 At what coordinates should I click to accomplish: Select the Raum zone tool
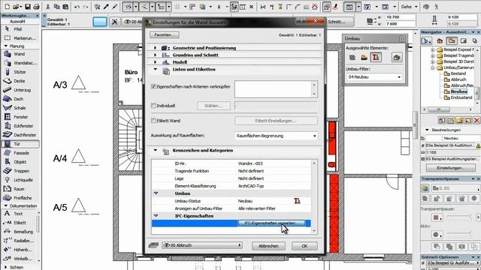(19, 189)
